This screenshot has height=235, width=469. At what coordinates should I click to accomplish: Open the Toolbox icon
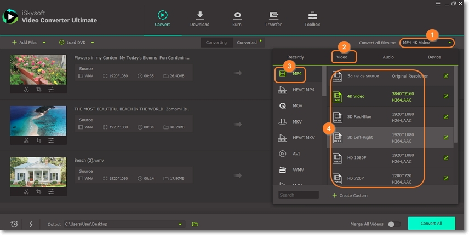tap(312, 15)
